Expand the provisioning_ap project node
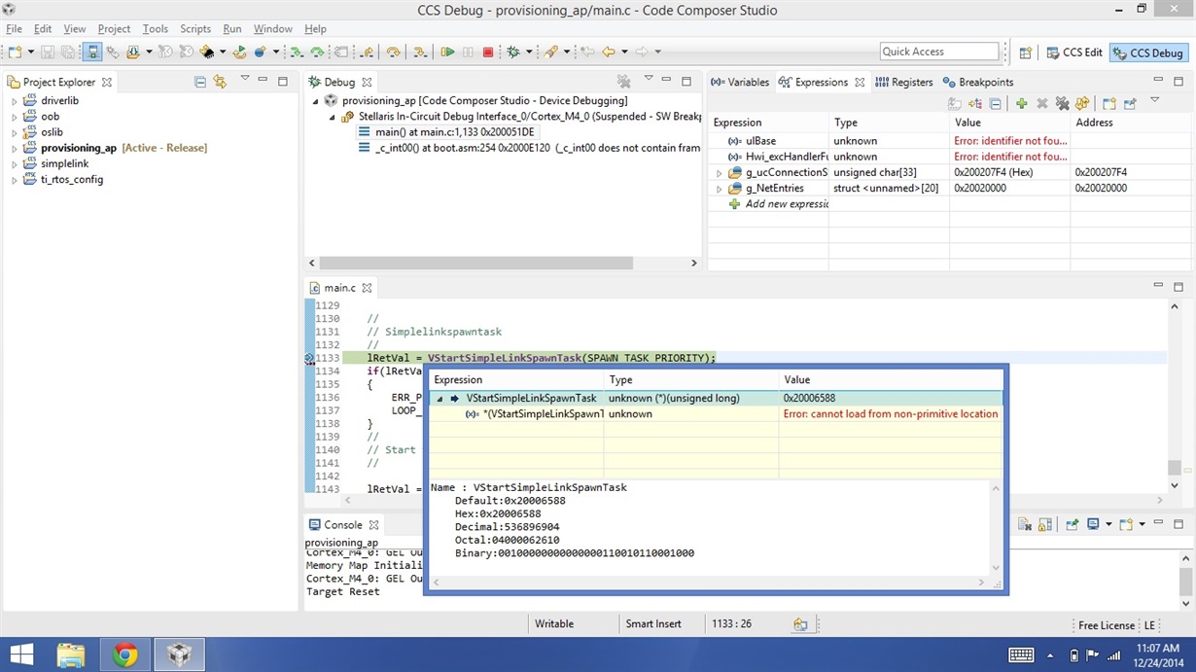 [14, 148]
